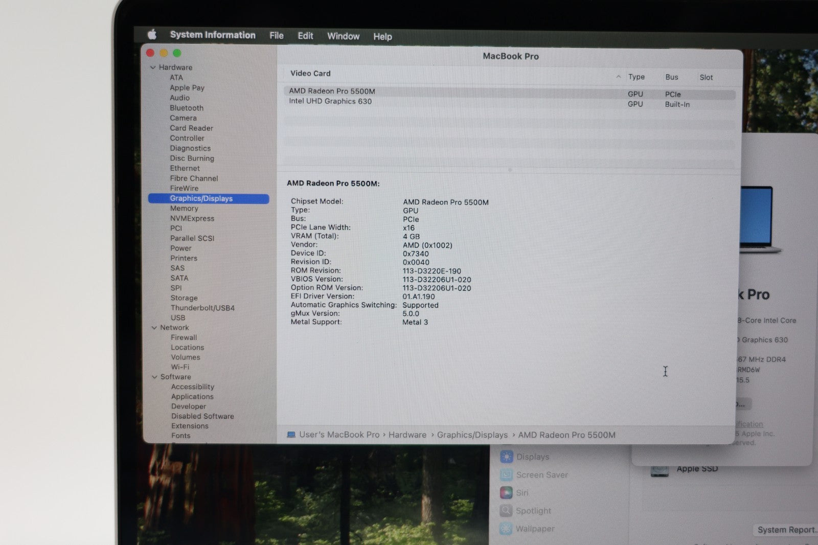Select Audio in the sidebar
Viewport: 818px width, 545px height.
(x=179, y=98)
